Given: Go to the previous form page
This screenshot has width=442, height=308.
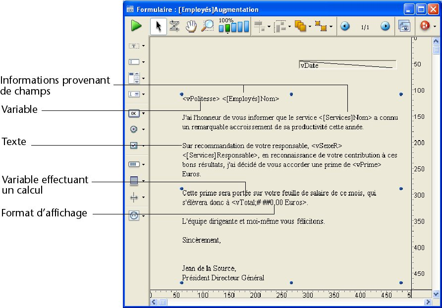Looking at the screenshot, I should [345, 27].
